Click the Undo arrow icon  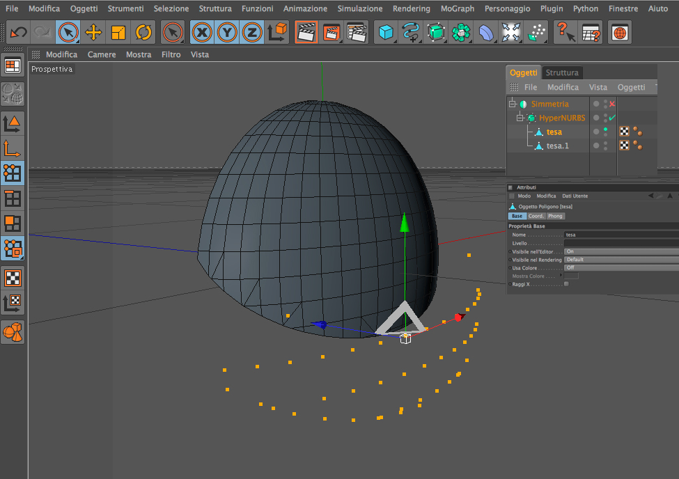18,32
